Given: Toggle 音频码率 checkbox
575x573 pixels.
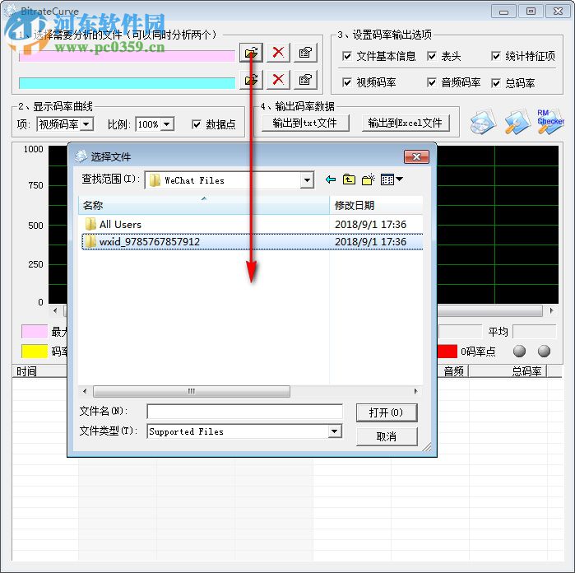Looking at the screenshot, I should coord(432,82).
